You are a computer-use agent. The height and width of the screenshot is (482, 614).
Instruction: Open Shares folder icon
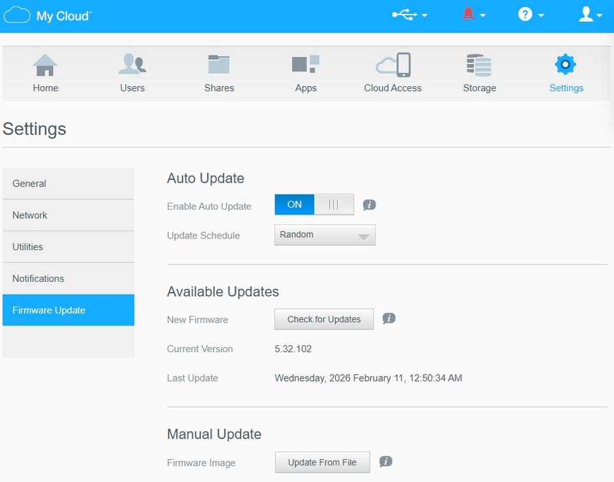219,64
